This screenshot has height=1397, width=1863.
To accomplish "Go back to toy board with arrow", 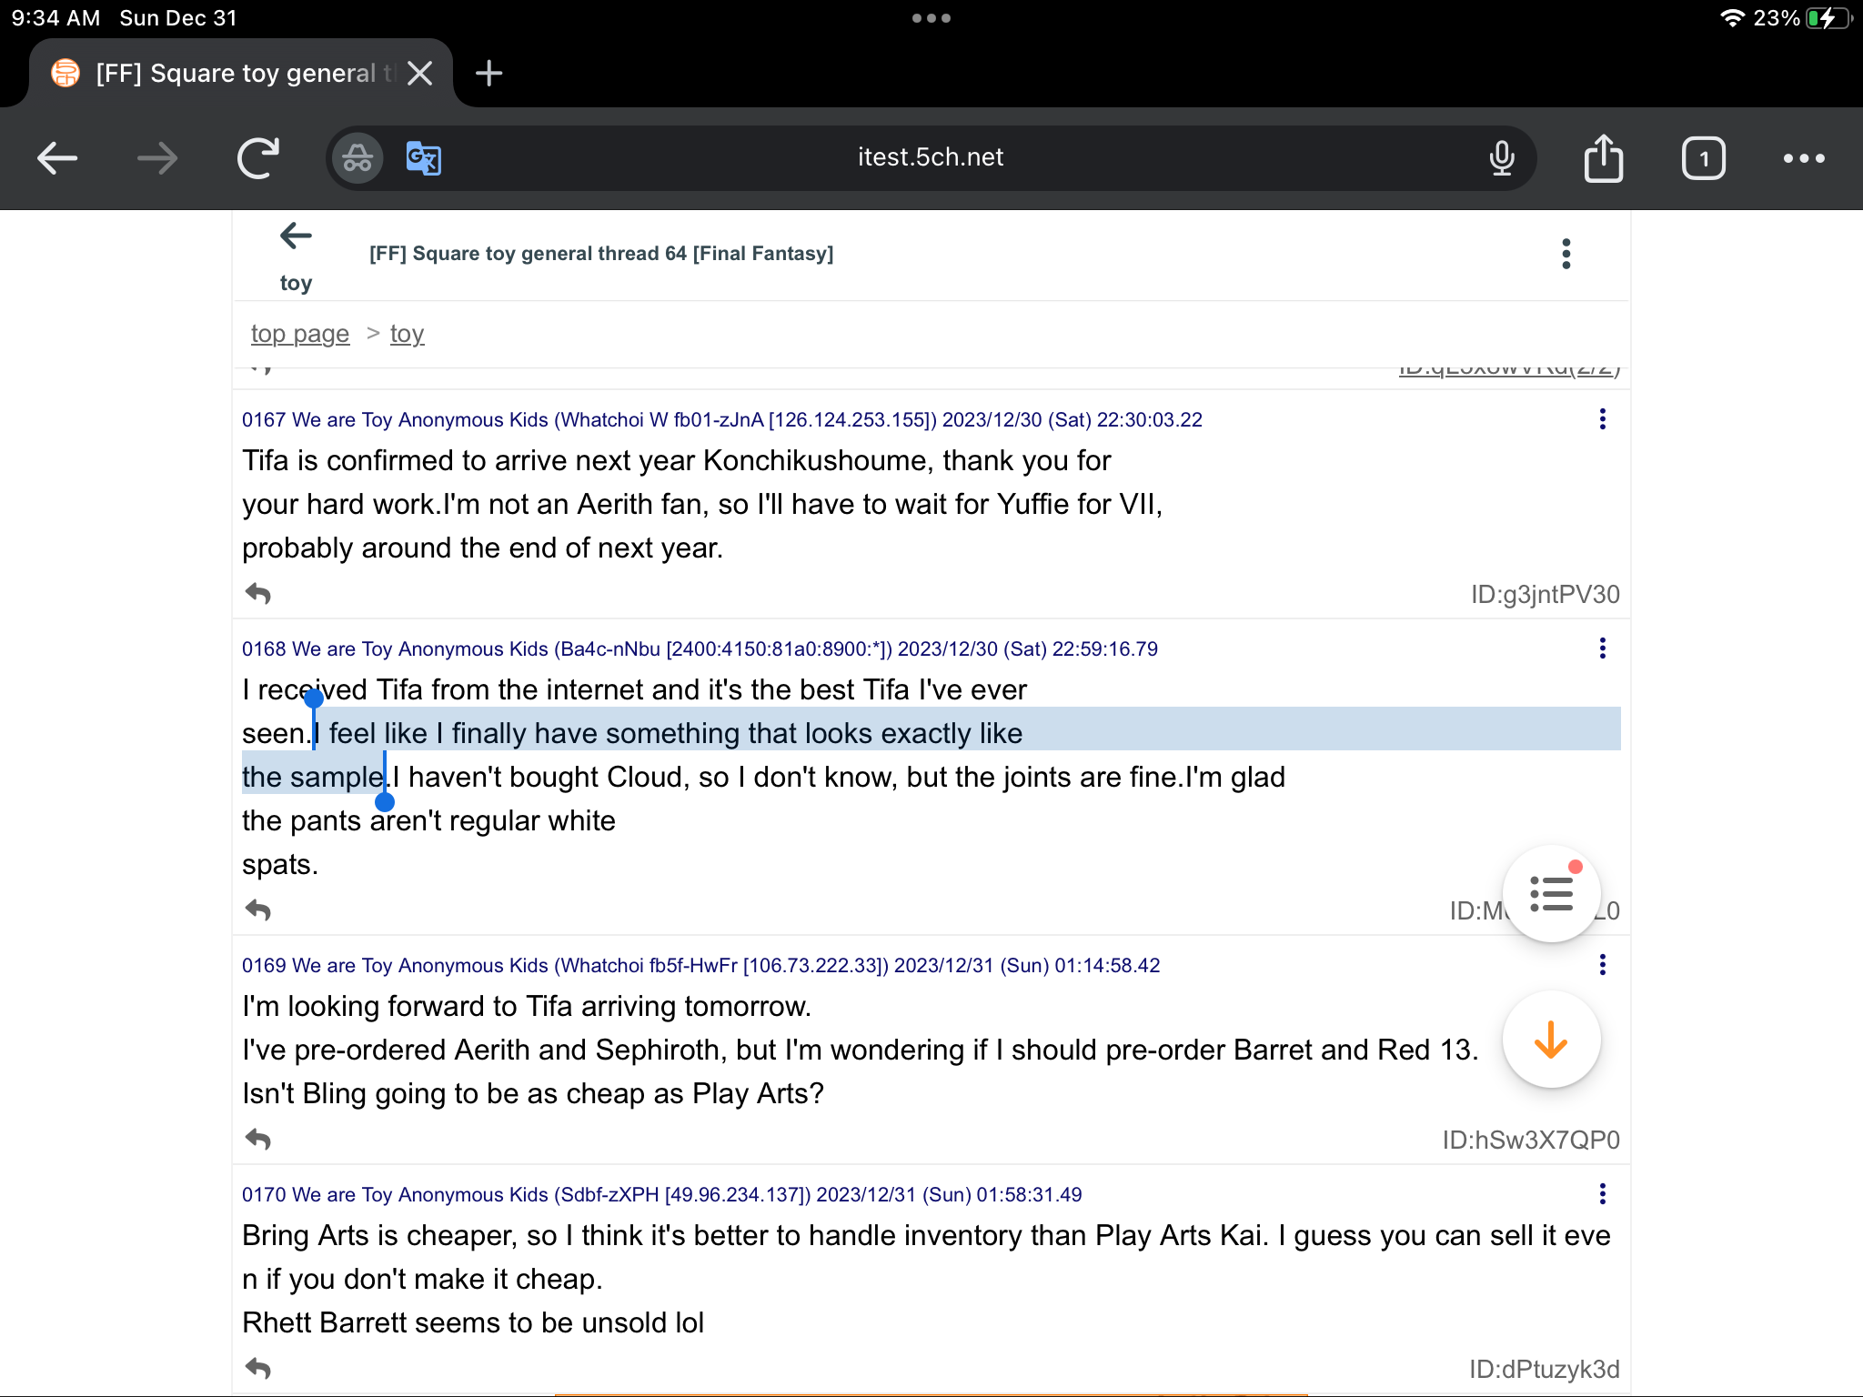I will tap(296, 236).
